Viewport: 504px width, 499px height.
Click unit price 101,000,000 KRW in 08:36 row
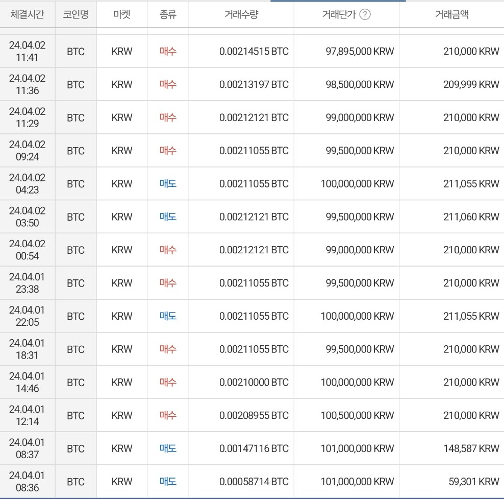pos(357,482)
